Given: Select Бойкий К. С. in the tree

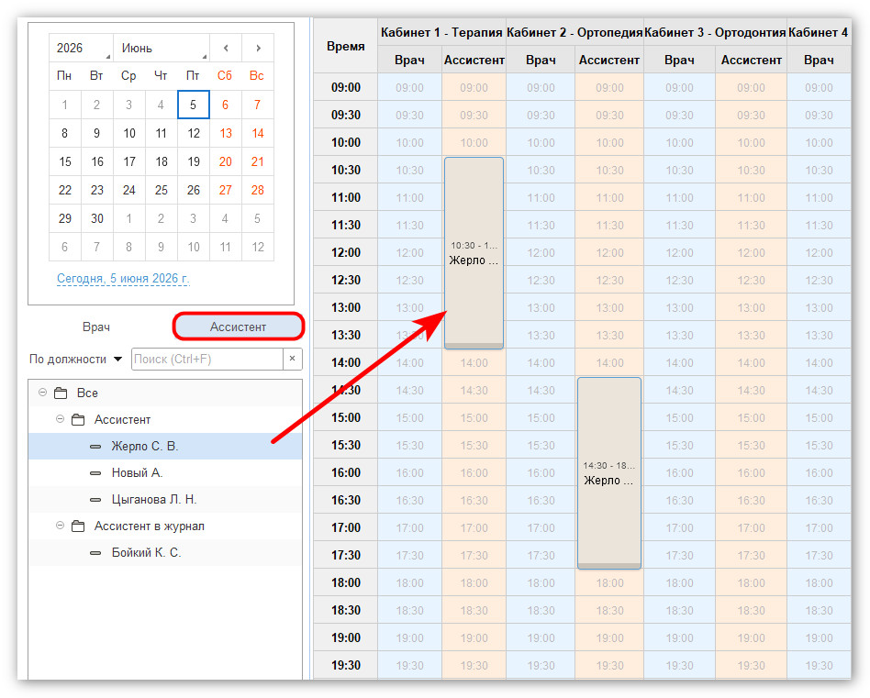Looking at the screenshot, I should (165, 553).
